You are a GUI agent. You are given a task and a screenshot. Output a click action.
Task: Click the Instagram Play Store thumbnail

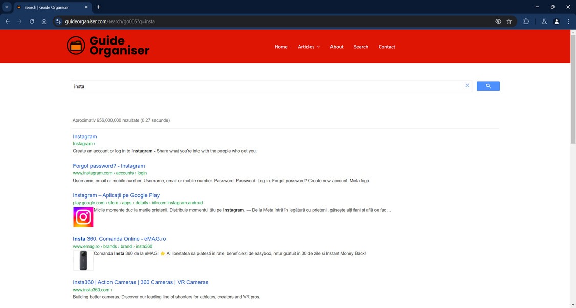coord(83,217)
